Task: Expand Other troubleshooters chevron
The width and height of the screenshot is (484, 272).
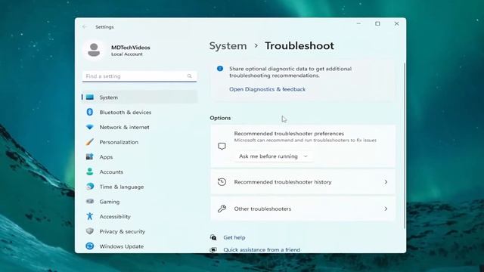Action: 386,209
